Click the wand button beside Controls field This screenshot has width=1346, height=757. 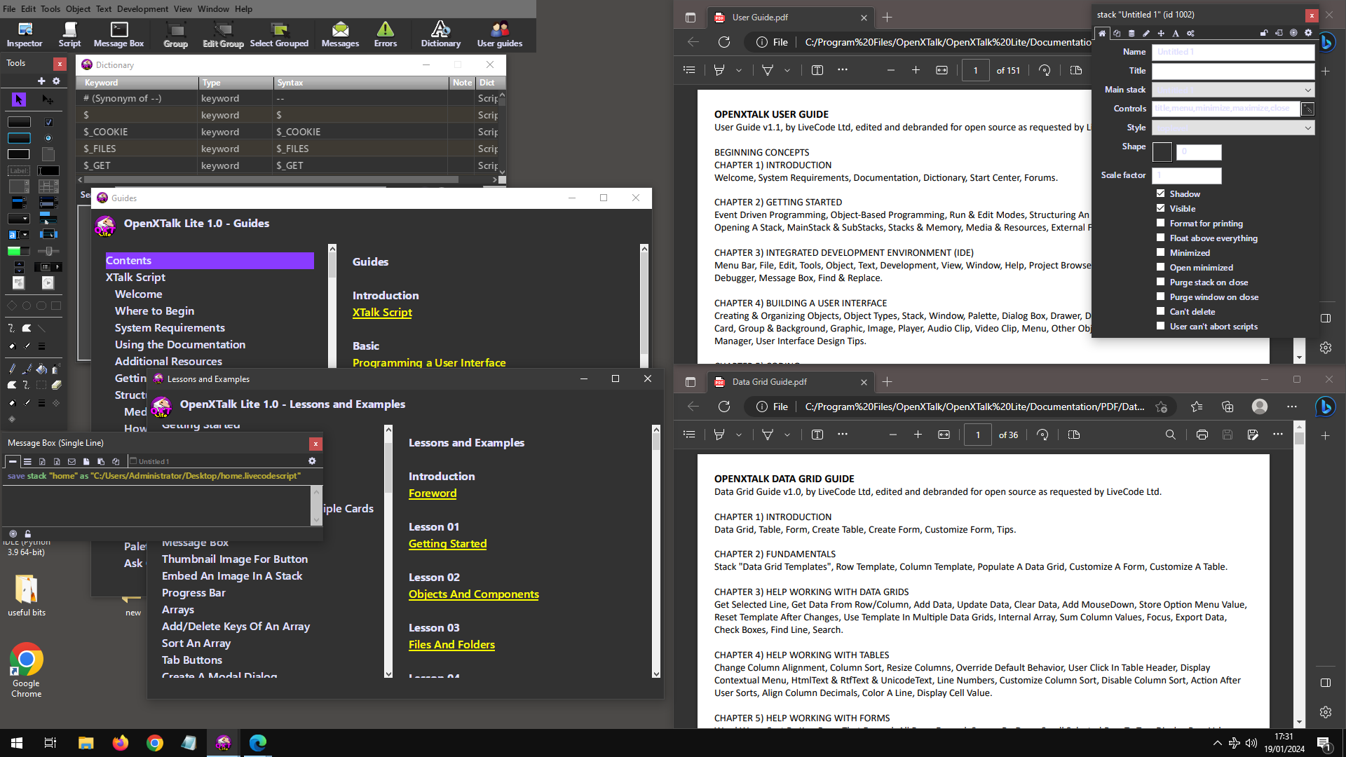pos(1307,109)
